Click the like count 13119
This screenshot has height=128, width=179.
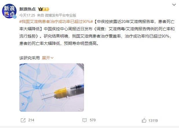[153, 121]
